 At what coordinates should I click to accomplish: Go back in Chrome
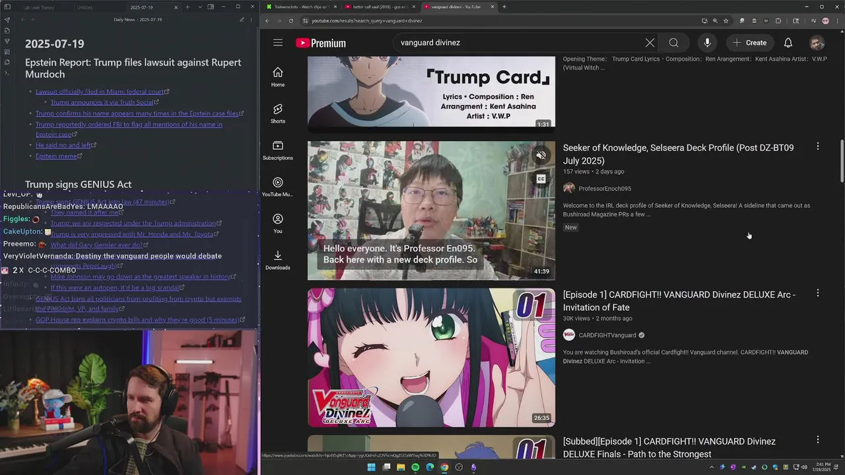[267, 20]
